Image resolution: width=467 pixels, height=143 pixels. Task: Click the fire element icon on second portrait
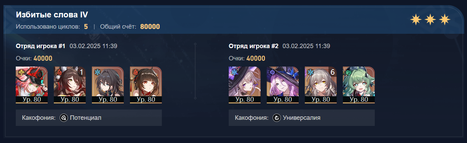point(58,72)
